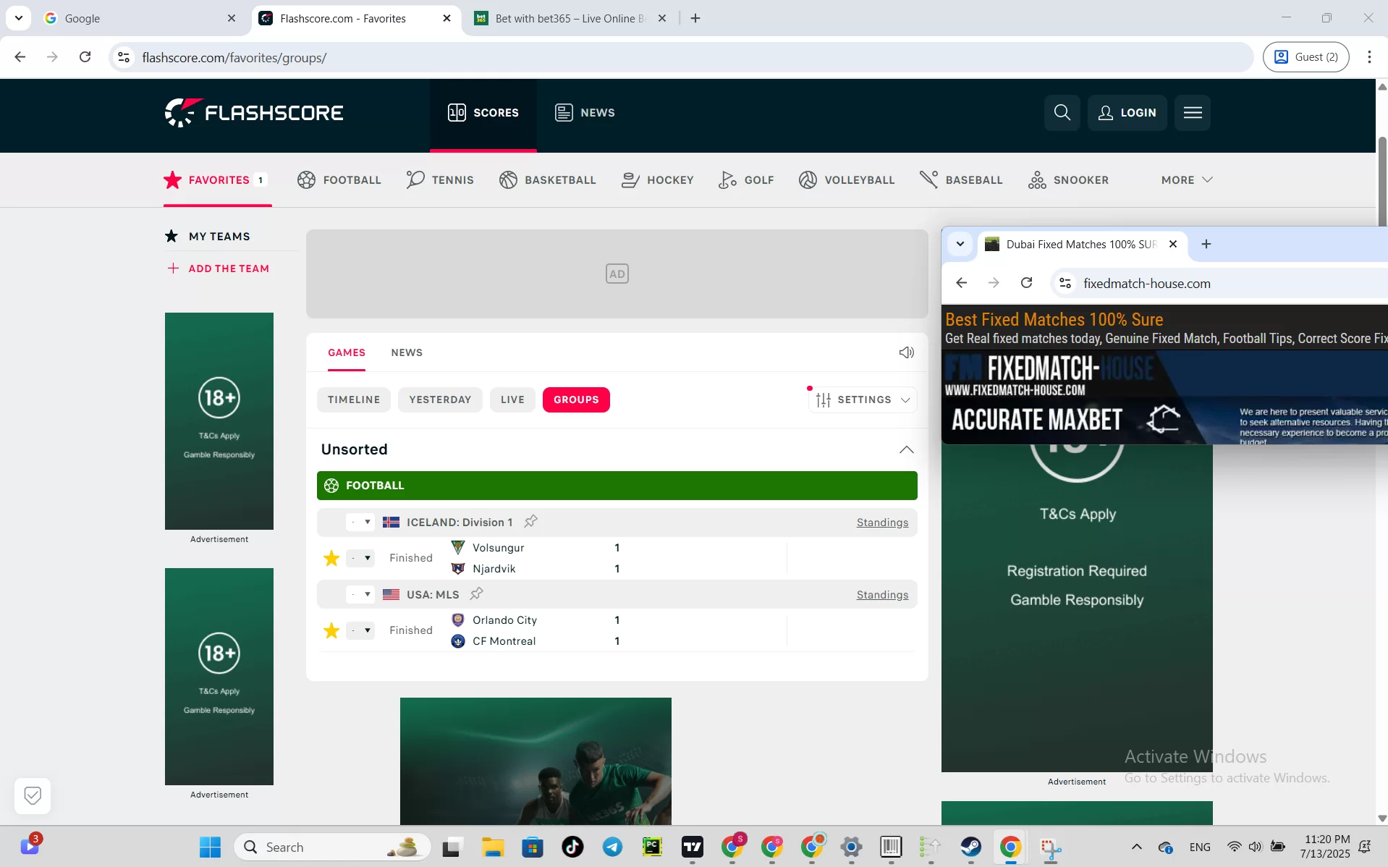Select the Snooker sport icon

click(x=1038, y=179)
